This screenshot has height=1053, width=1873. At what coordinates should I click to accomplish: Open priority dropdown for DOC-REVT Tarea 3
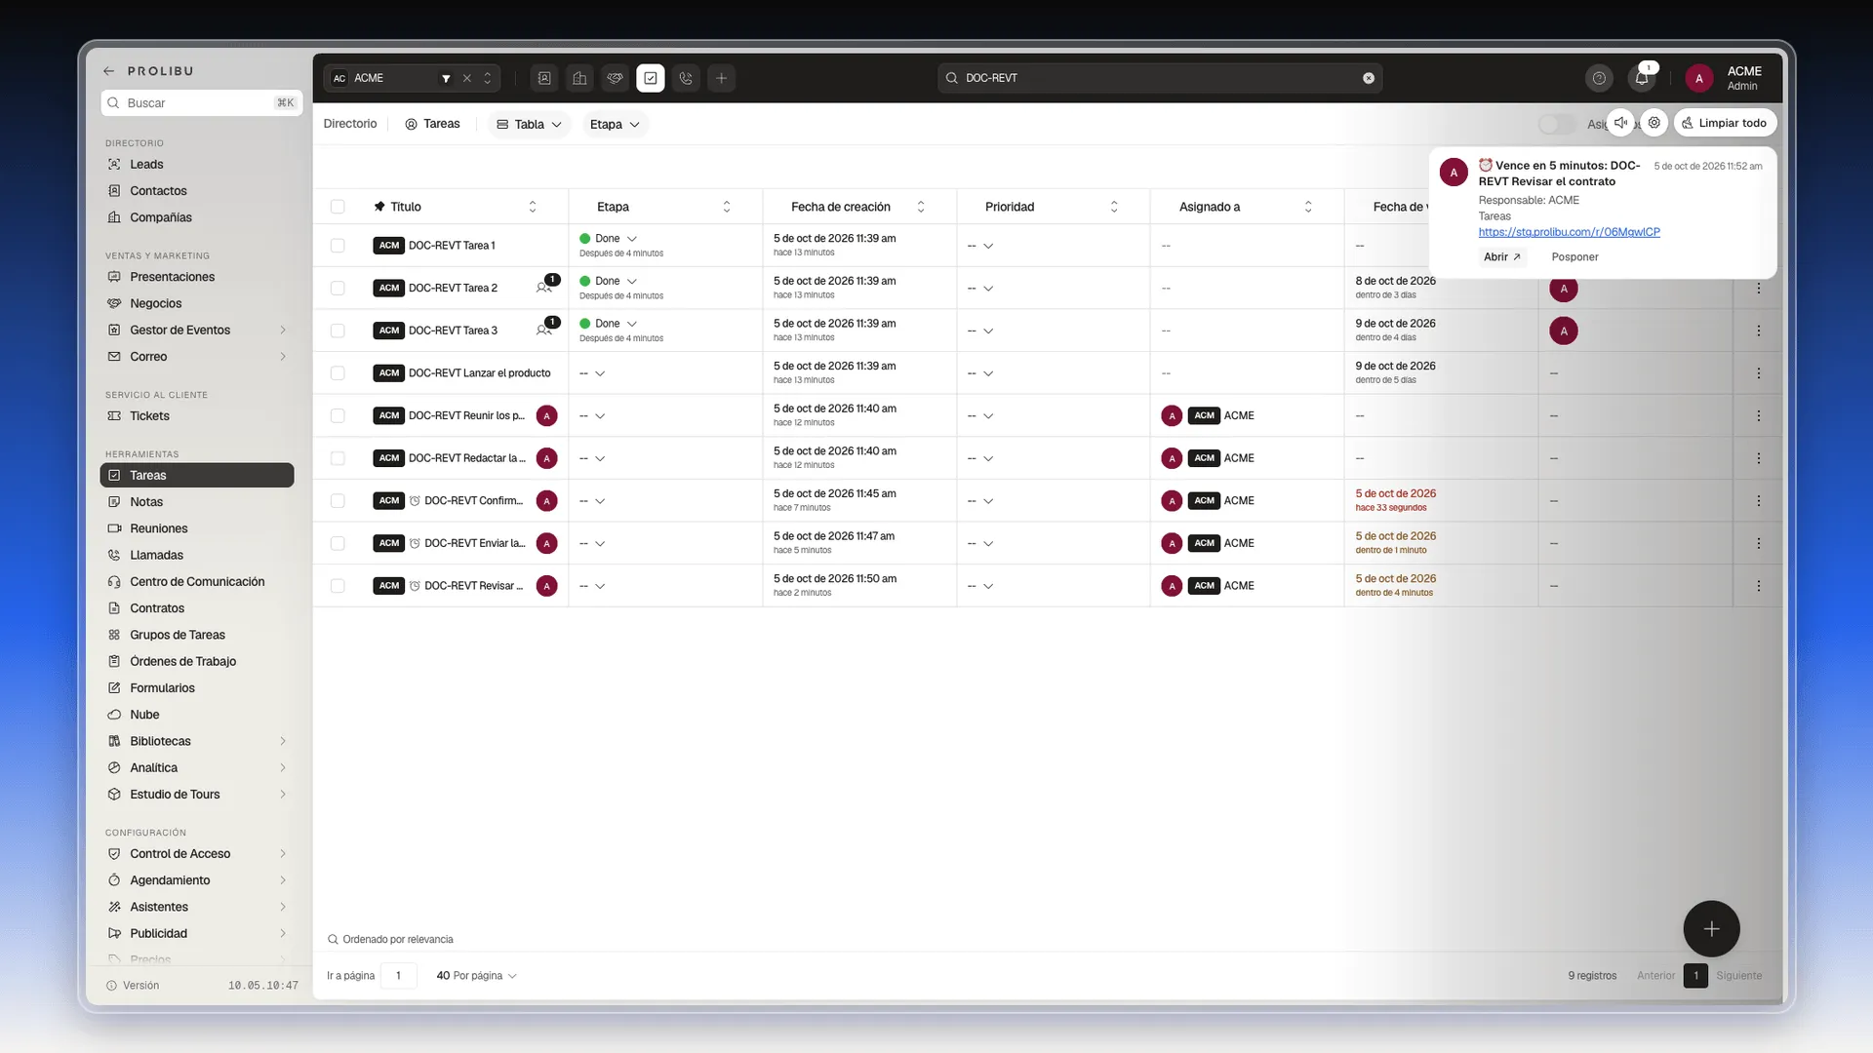[988, 331]
